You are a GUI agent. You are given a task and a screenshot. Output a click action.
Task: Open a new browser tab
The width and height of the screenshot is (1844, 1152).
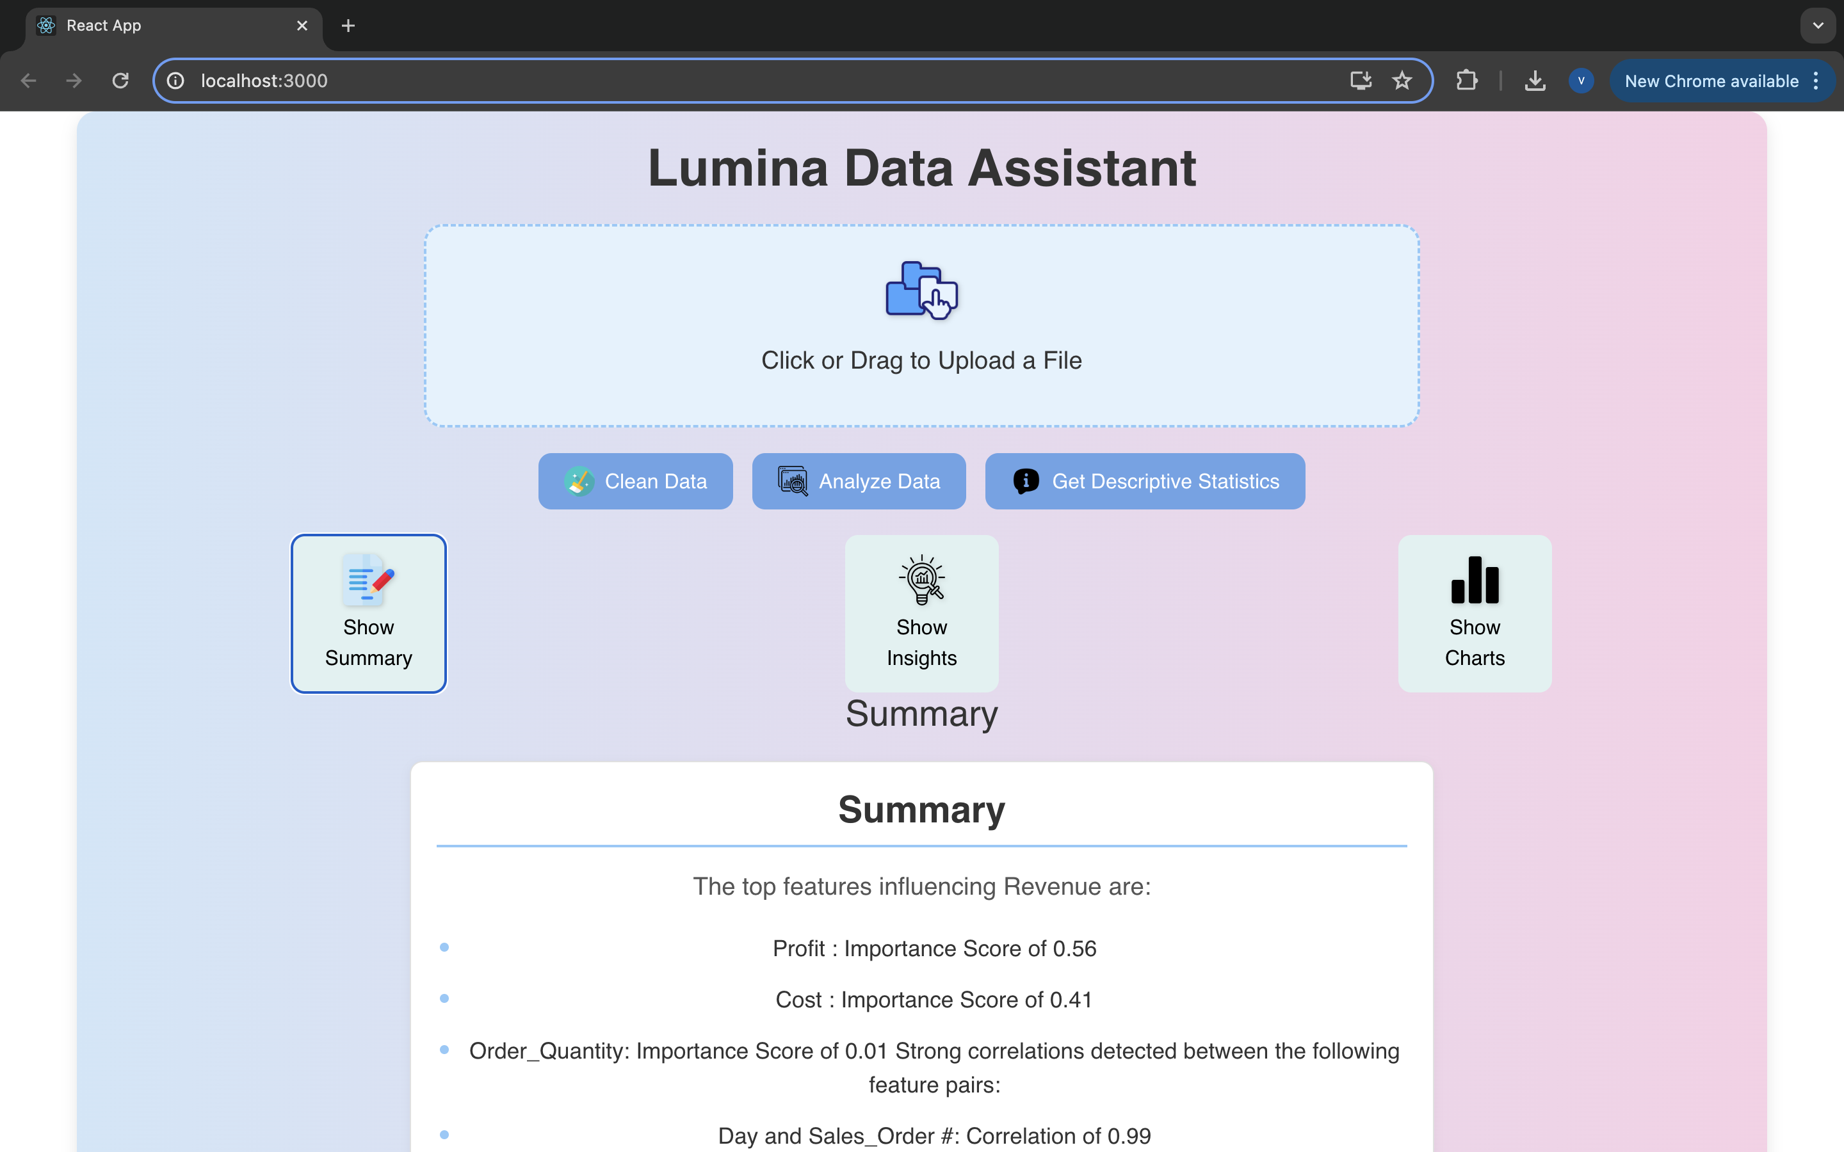pos(348,26)
